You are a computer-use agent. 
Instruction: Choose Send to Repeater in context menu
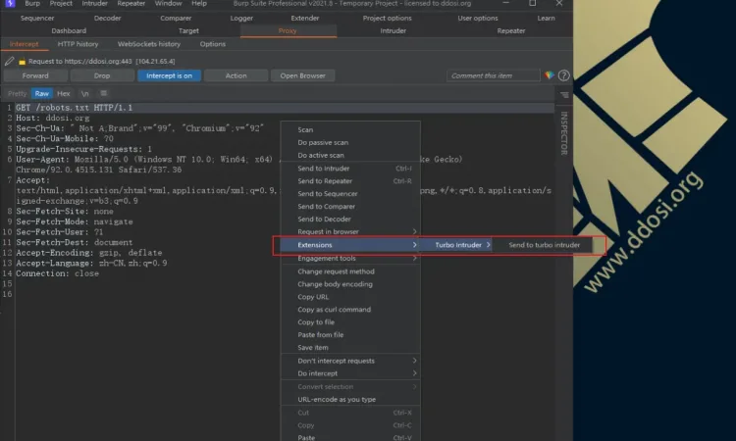point(350,181)
